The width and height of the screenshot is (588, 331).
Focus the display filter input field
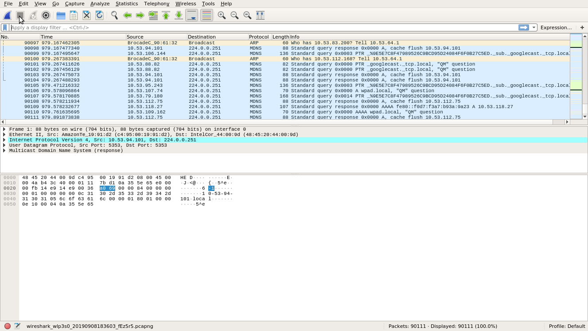(264, 27)
